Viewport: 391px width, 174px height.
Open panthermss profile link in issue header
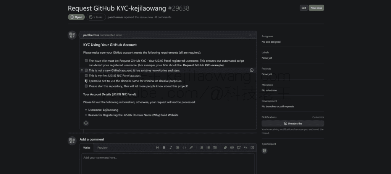tap(115, 17)
